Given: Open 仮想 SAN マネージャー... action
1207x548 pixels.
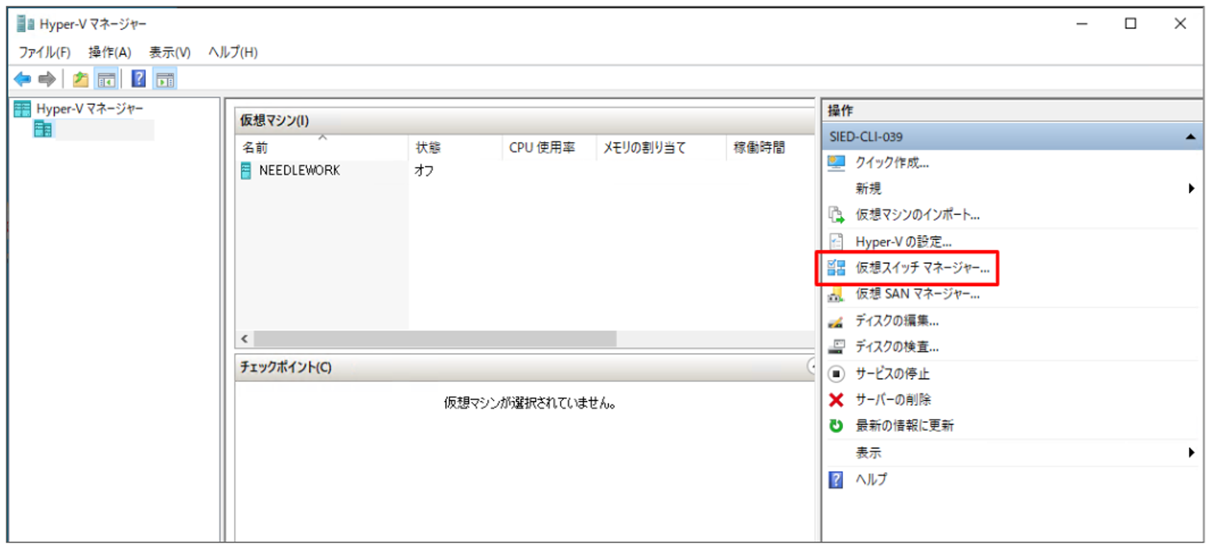Looking at the screenshot, I should coord(917,294).
